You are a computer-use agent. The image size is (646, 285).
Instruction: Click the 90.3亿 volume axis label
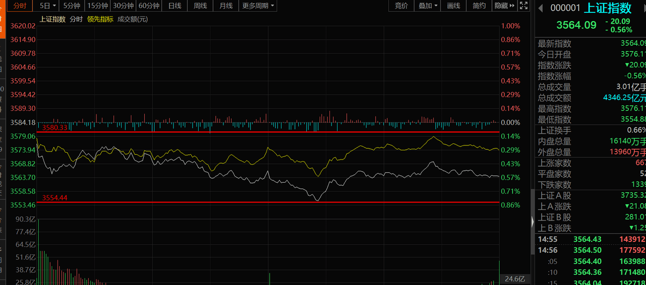pyautogui.click(x=25, y=219)
